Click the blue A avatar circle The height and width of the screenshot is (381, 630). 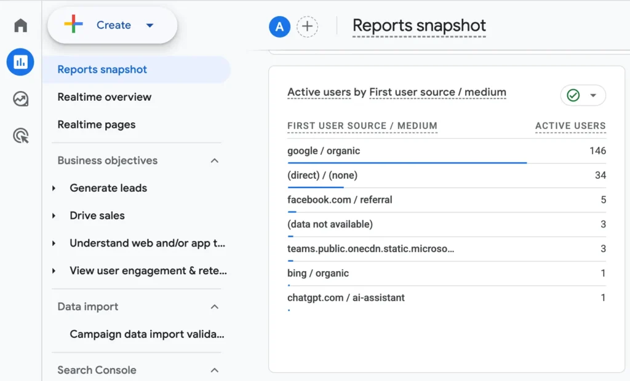coord(280,27)
